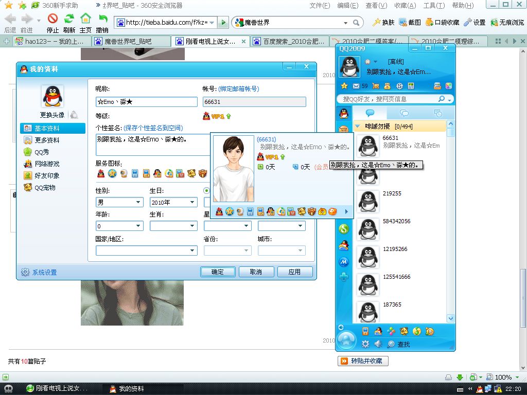527x395 pixels.
Task: Click the QQ zone star icon in QQ2009 panel
Action: [344, 86]
